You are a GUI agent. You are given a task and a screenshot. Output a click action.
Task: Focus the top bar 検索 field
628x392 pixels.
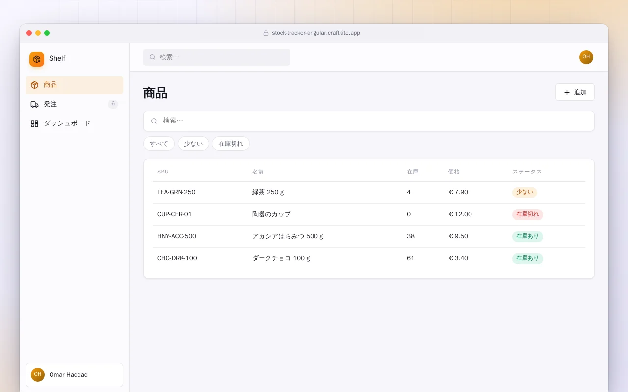(217, 57)
